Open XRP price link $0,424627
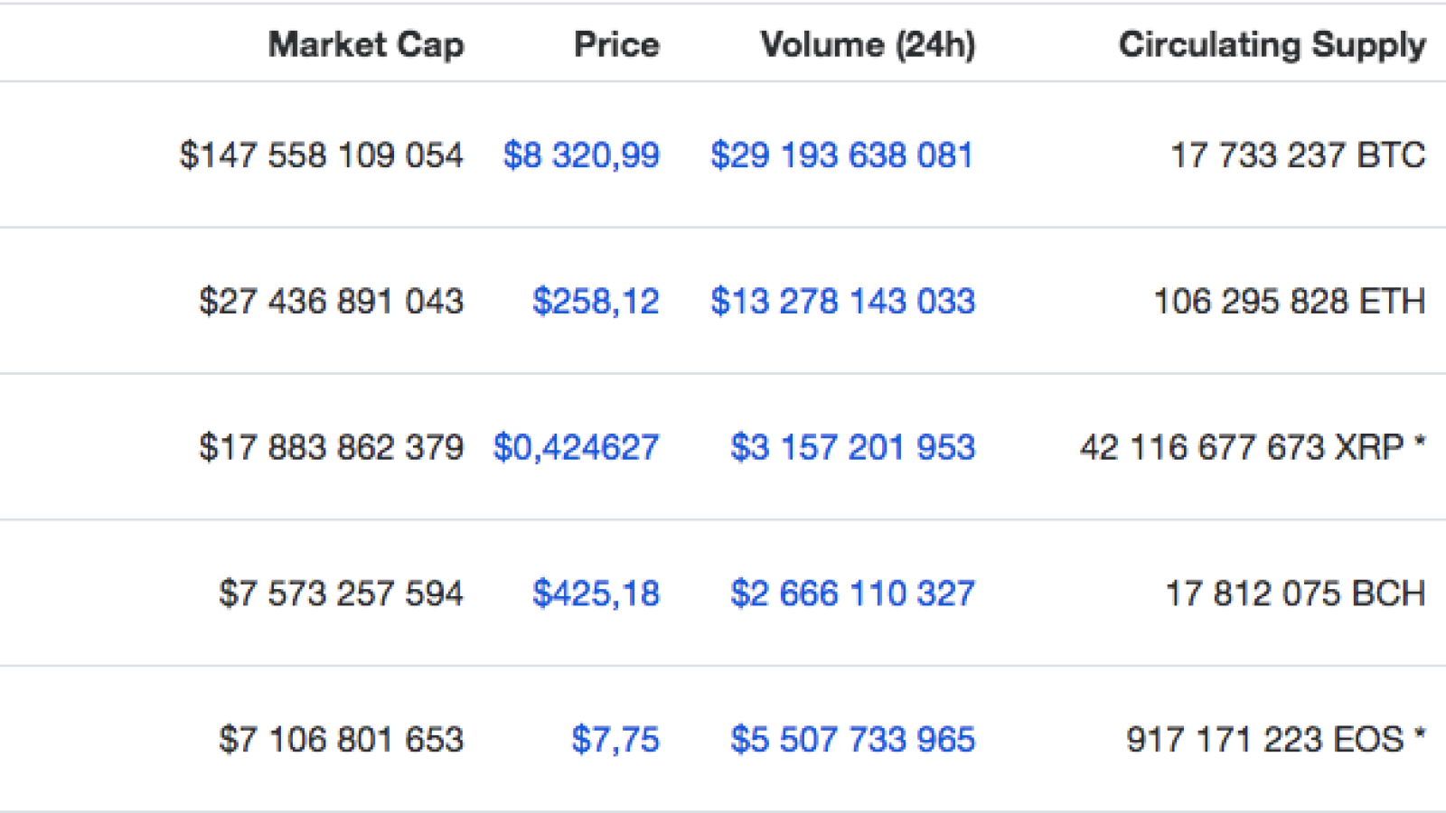The image size is (1446, 813). [576, 448]
